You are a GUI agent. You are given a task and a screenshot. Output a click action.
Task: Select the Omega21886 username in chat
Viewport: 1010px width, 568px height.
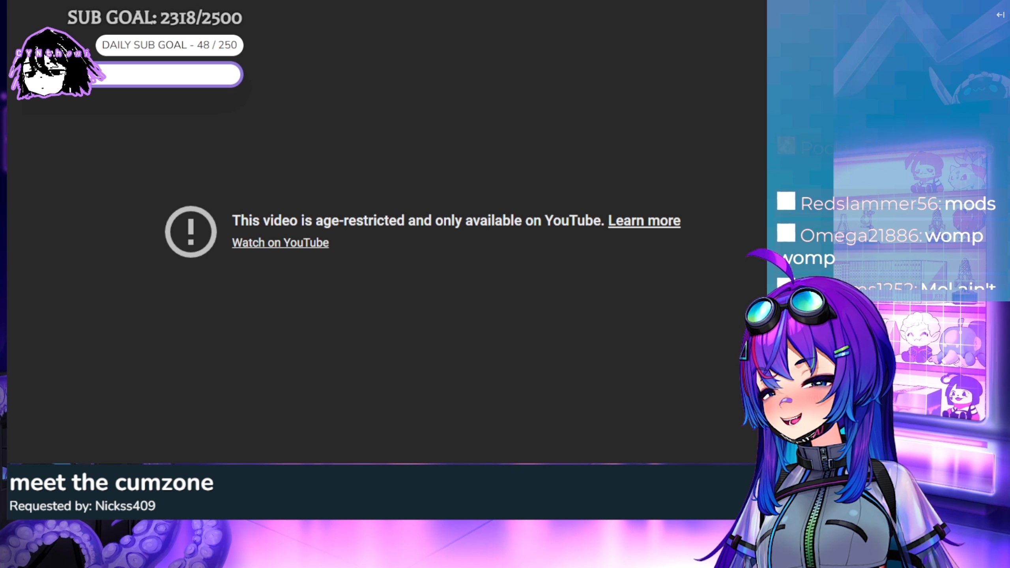(860, 236)
